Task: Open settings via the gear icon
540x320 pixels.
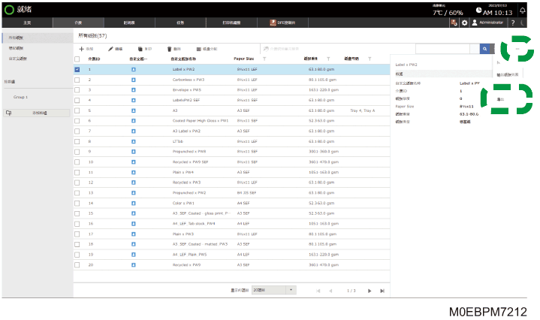Action: point(465,23)
